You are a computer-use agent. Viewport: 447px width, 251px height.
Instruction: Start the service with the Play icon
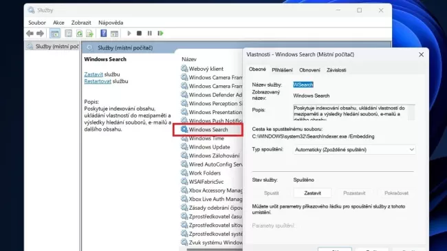point(129,34)
